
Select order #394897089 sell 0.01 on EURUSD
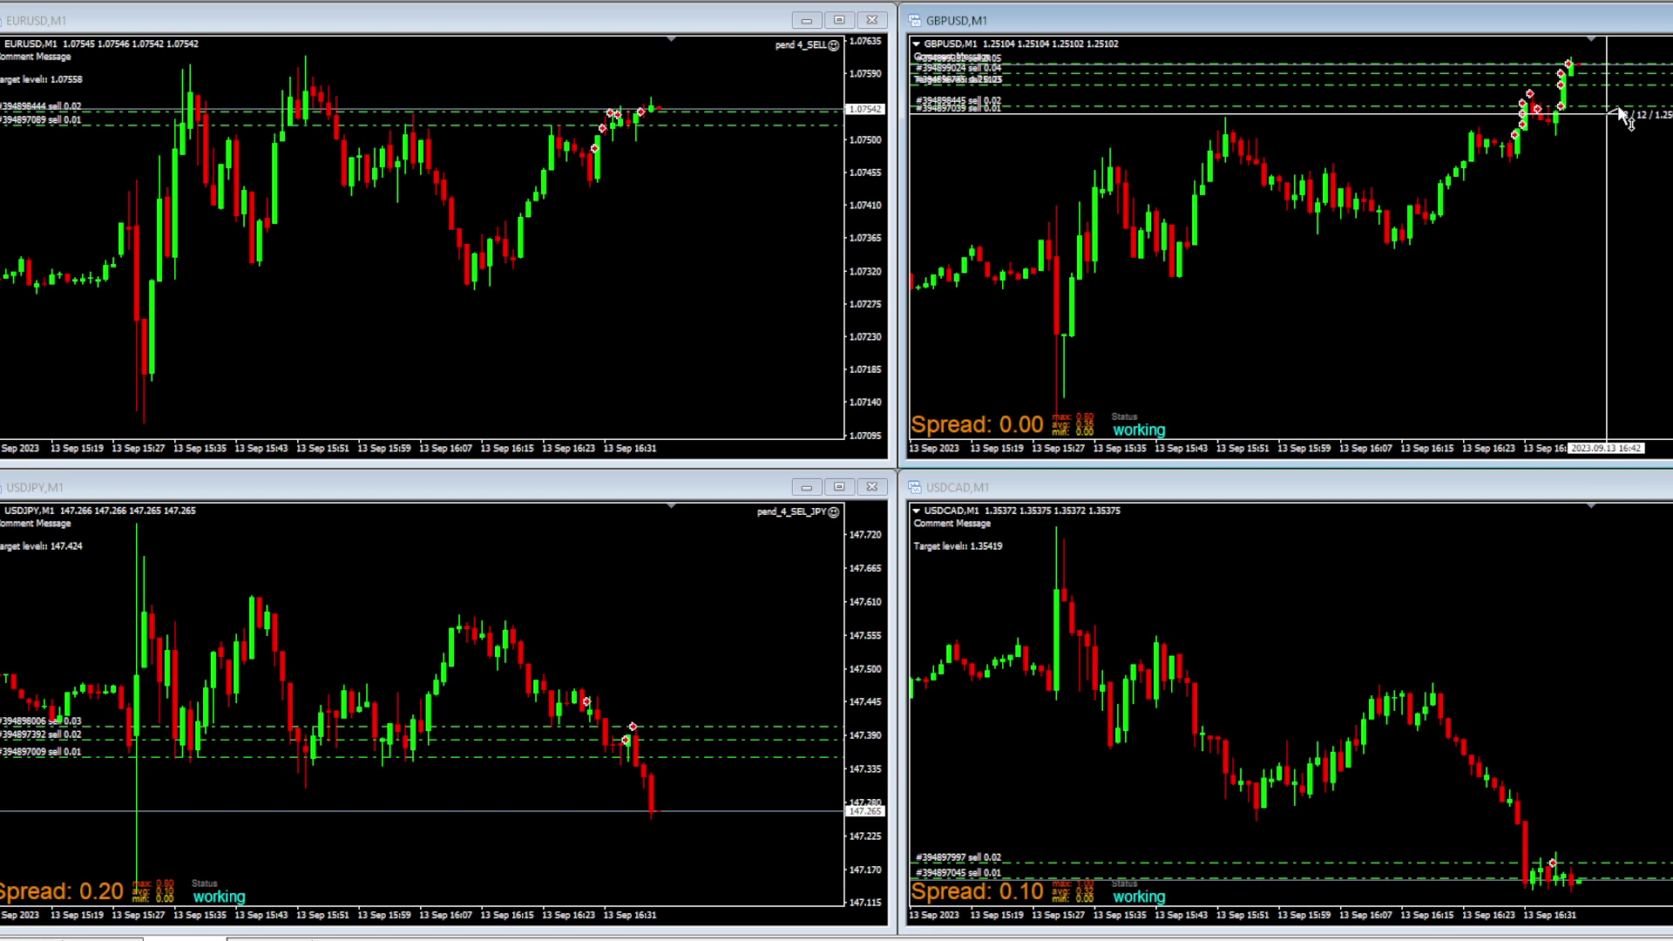(x=40, y=120)
